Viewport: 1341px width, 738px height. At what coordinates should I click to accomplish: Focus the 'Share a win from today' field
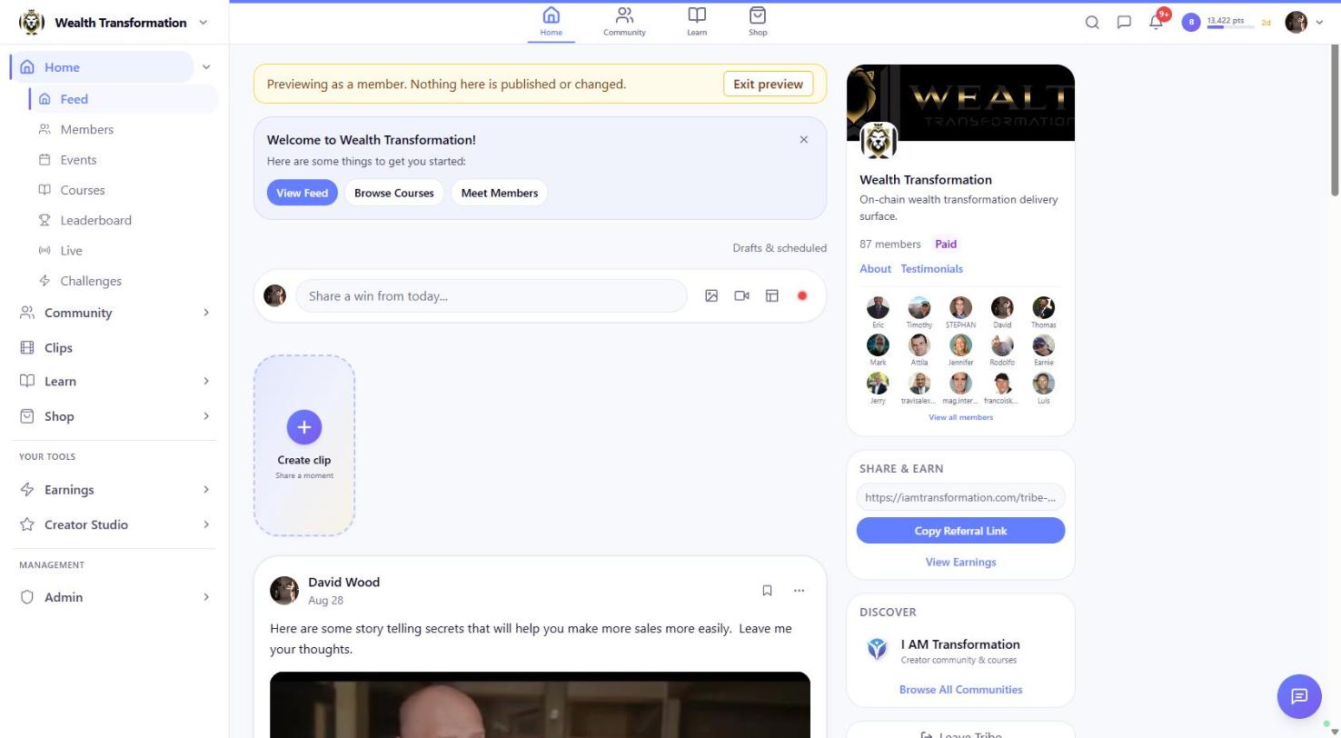pos(491,296)
